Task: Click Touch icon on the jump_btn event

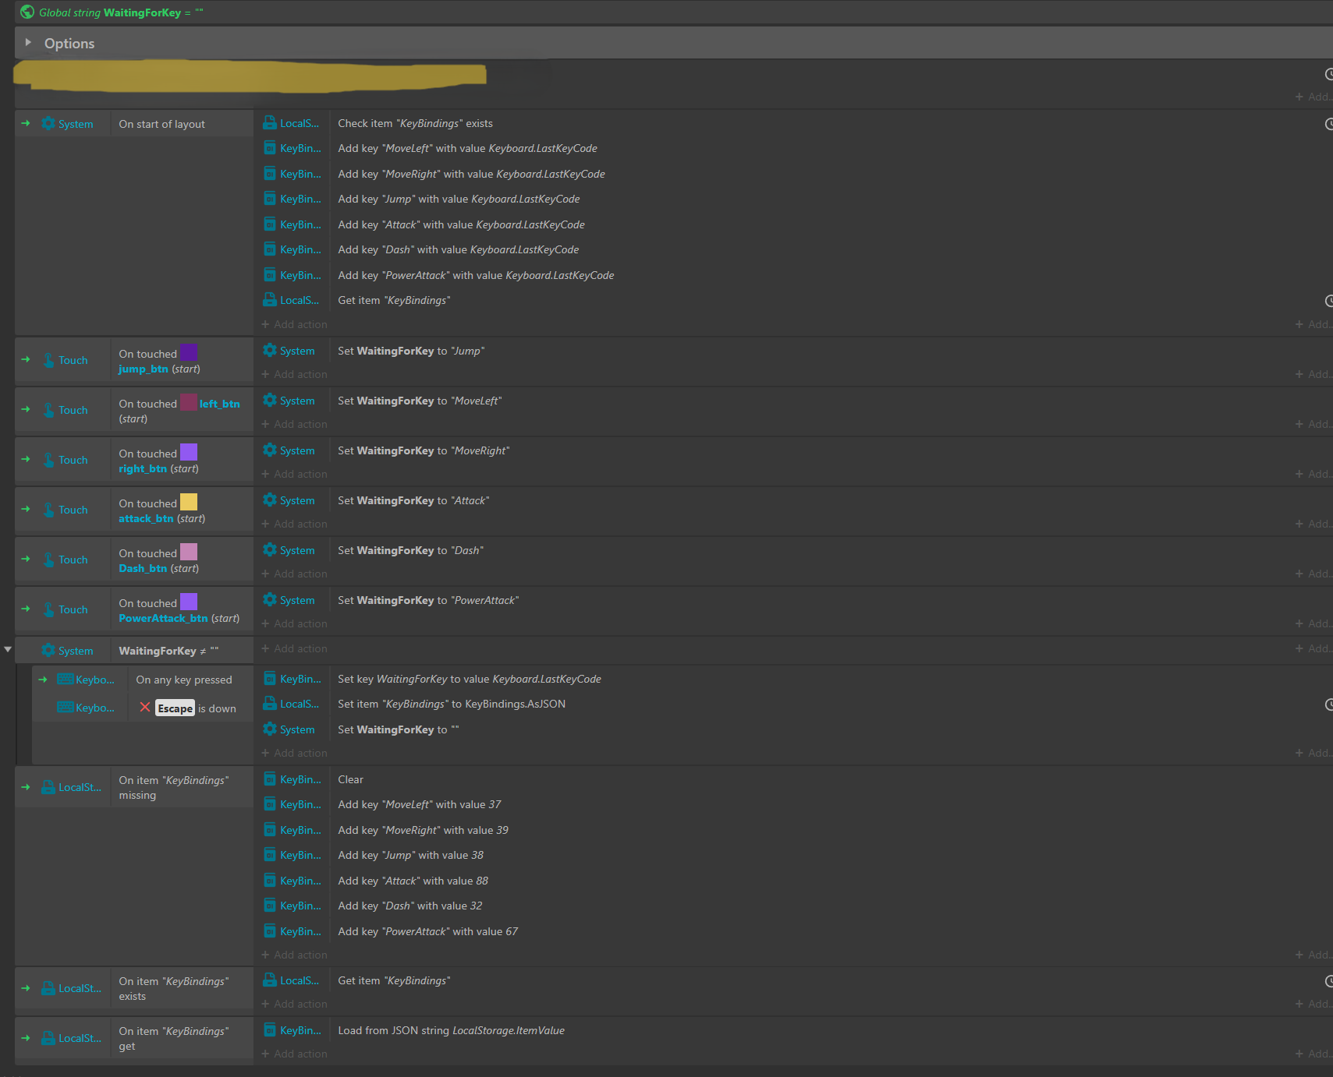Action: pos(48,360)
